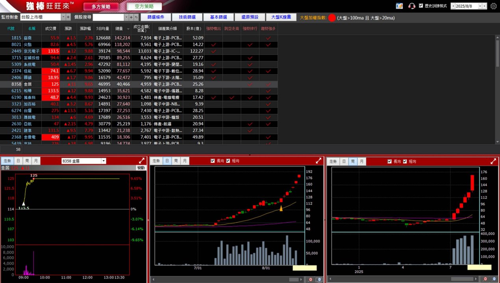Select 周 tab in daily chart panel
This screenshot has width=500, height=283.
[x=176, y=161]
